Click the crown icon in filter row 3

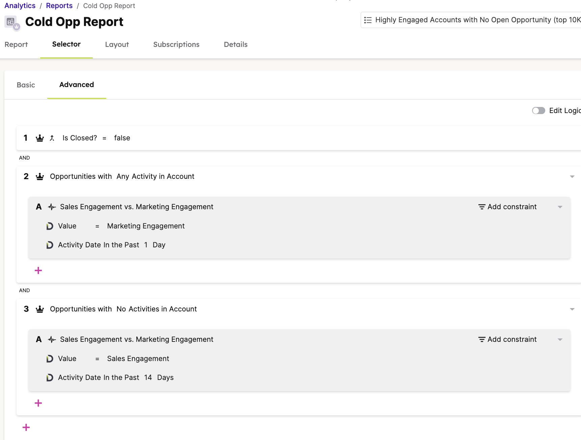pyautogui.click(x=40, y=309)
